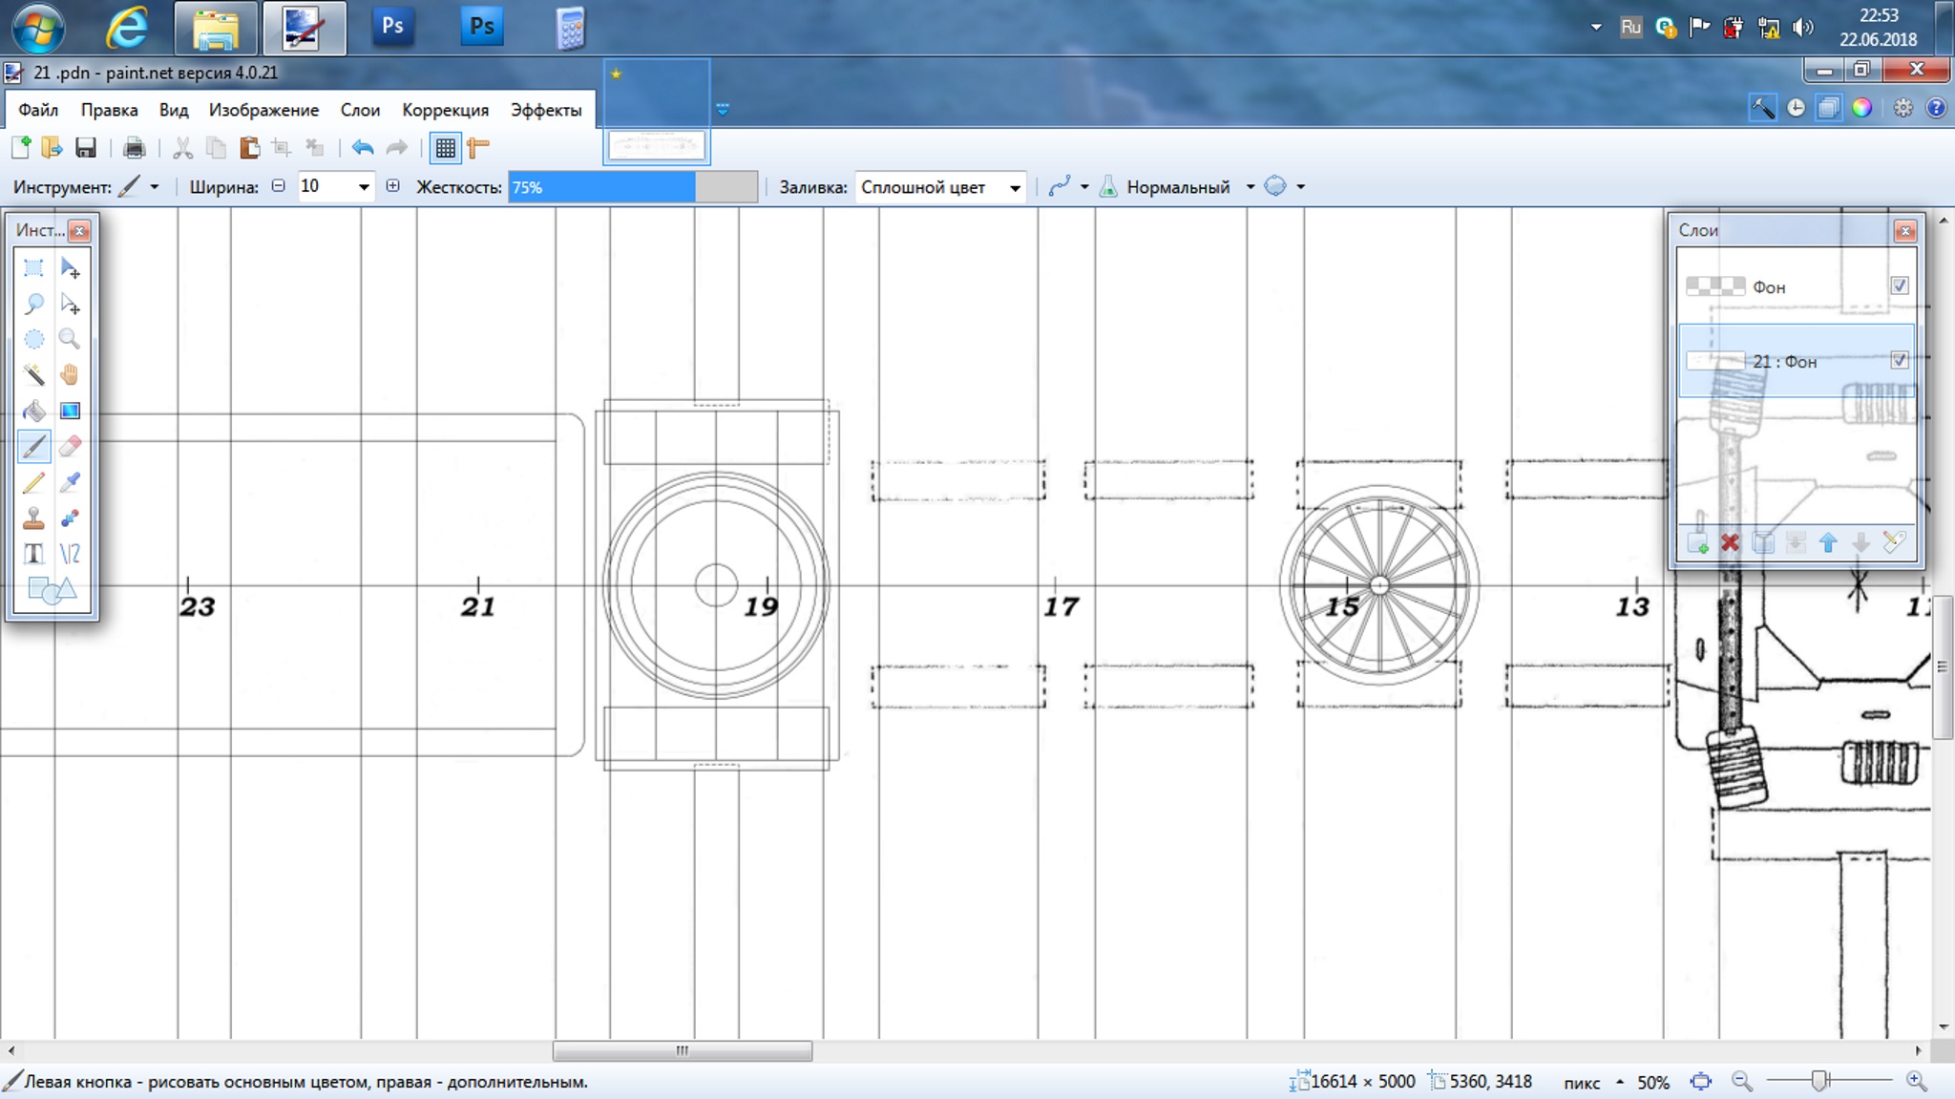Open layer properties in Layers panel
The image size is (1955, 1099).
pos(1894,543)
